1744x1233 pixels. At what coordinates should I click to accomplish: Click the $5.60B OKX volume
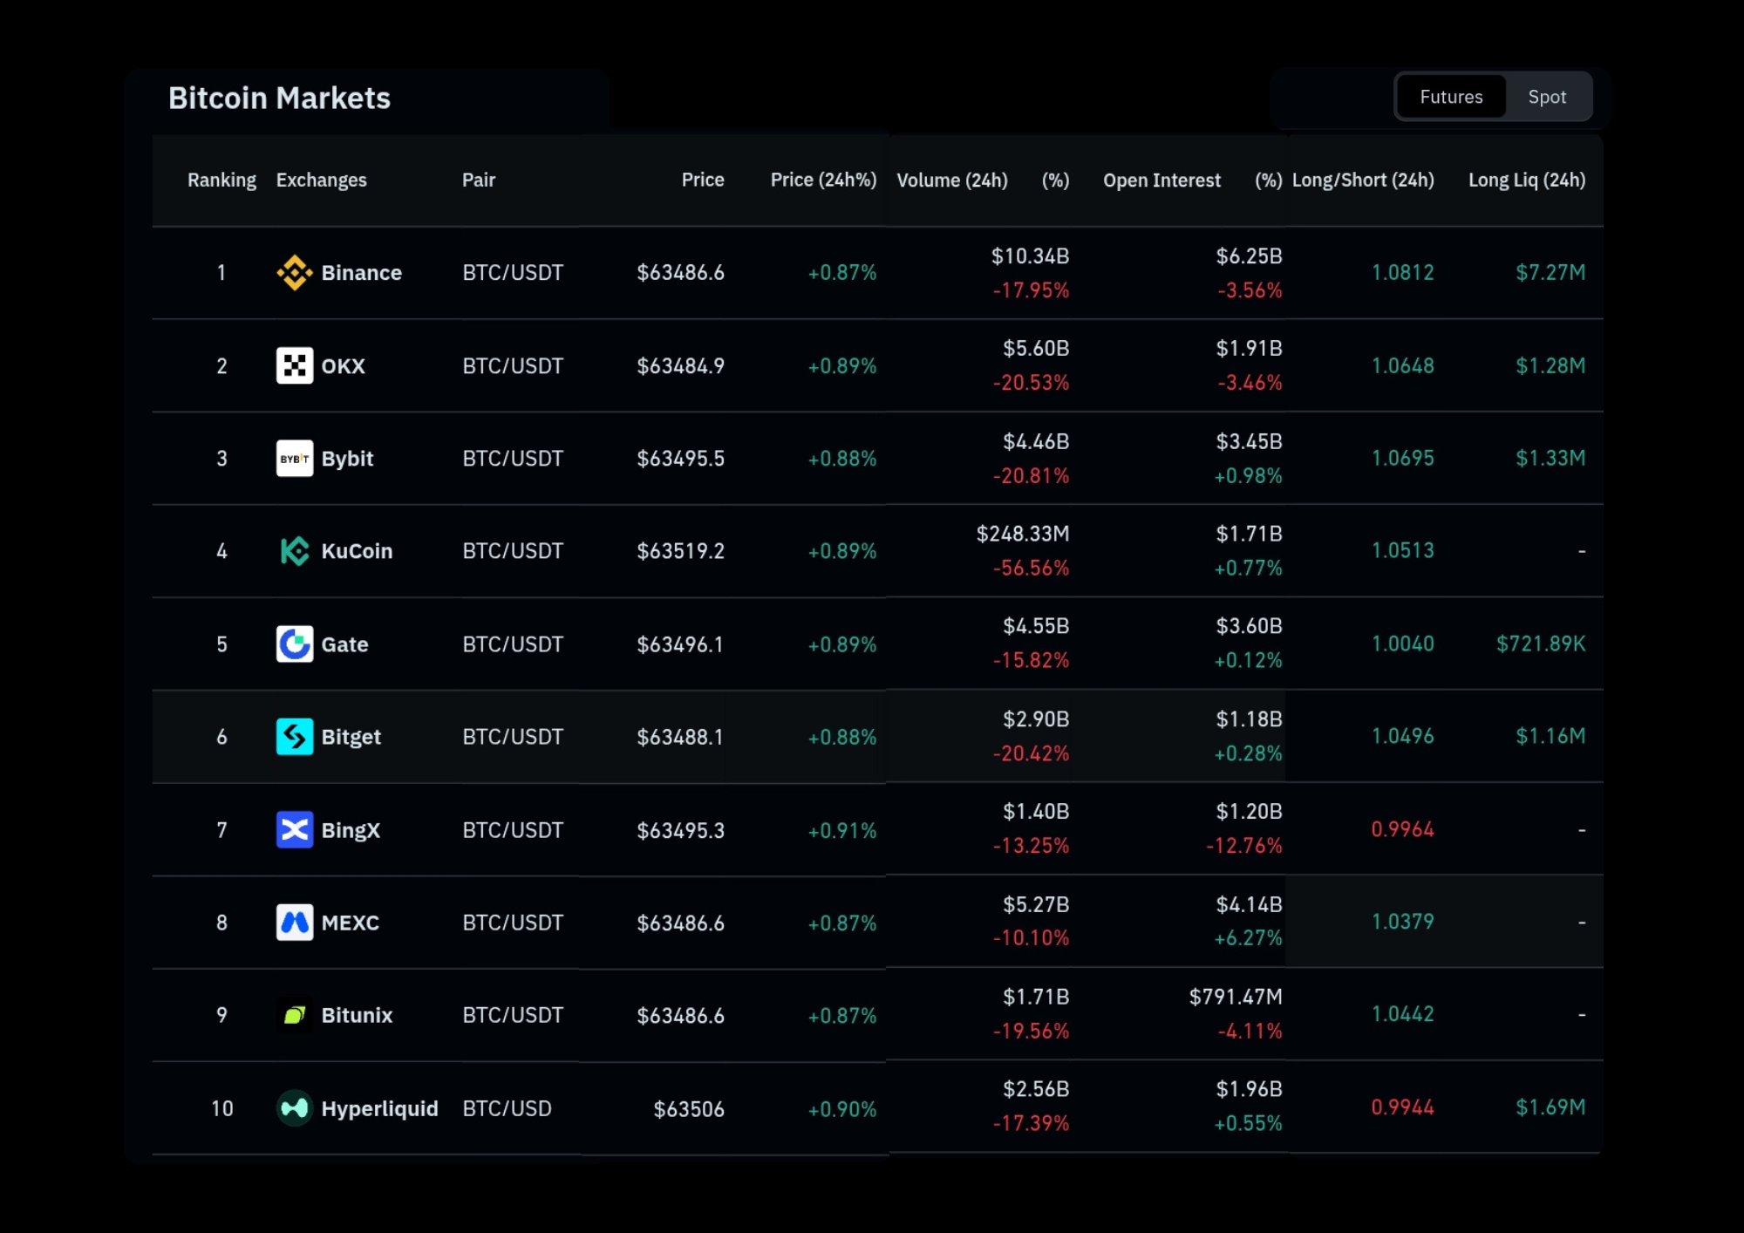[1036, 349]
